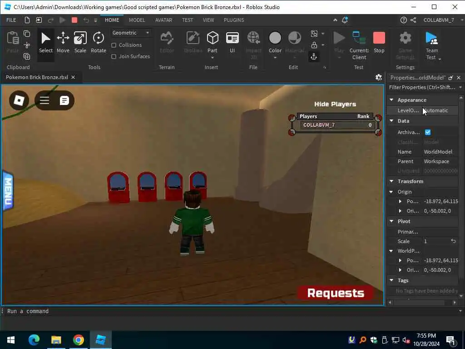Click the Lock padlock tool
Image resolution: width=465 pixels, height=349 pixels.
[x=314, y=45]
